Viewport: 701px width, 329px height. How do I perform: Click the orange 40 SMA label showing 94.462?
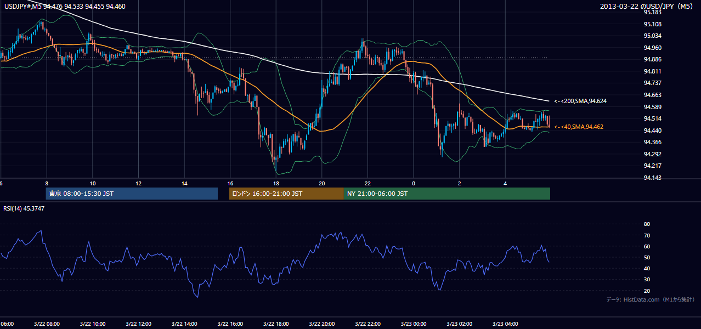tap(579, 127)
